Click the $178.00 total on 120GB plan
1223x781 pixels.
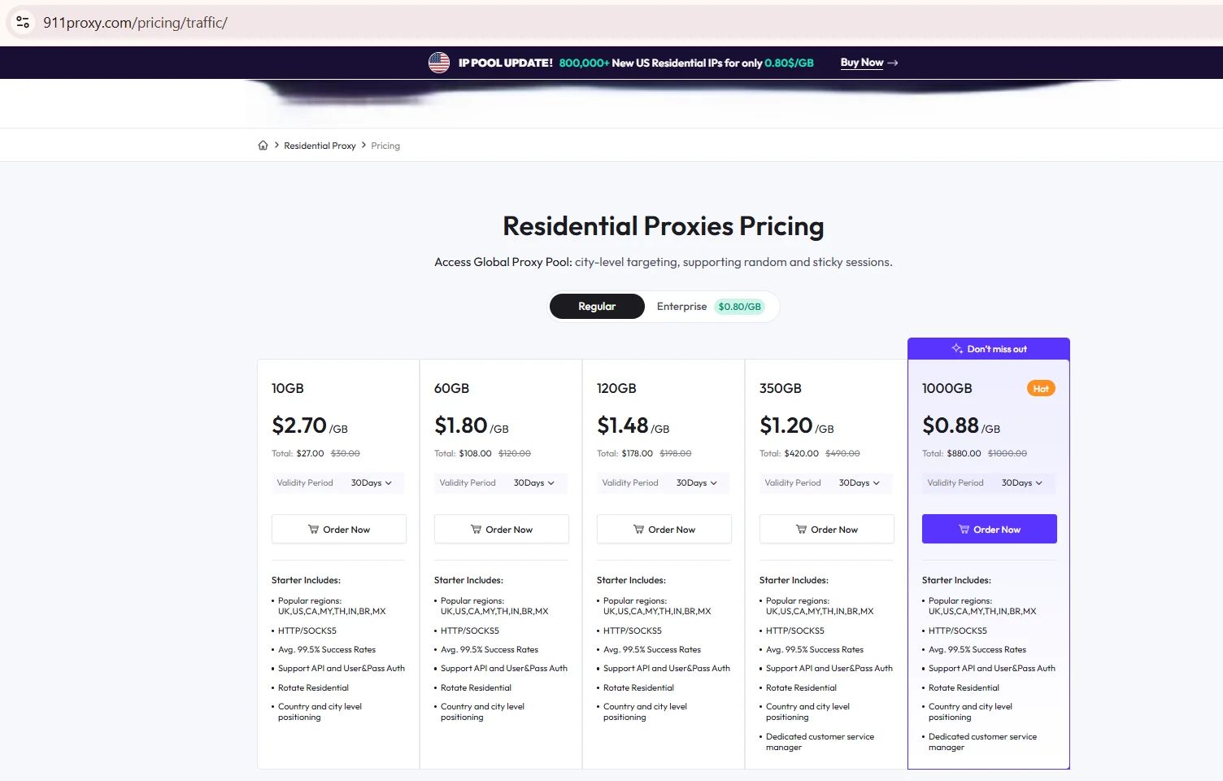tap(638, 454)
